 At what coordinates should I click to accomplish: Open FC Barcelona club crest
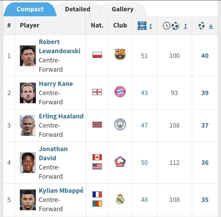pos(120,55)
